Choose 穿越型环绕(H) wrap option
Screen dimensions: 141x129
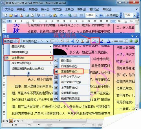72,93
